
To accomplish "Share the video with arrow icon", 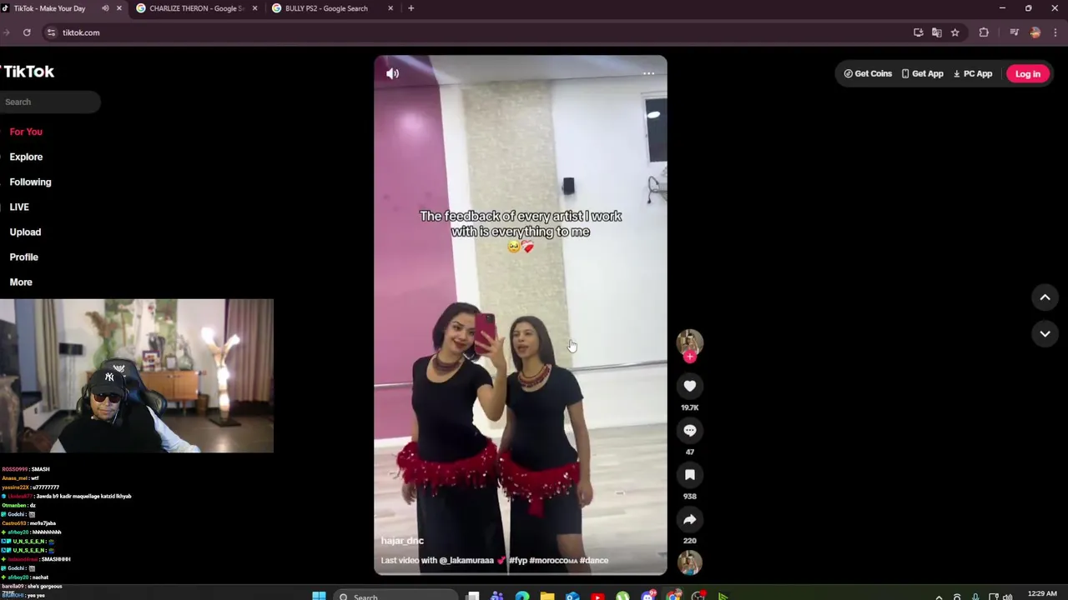I will 689,519.
